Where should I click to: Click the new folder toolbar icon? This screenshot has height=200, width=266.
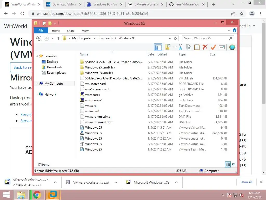tap(168, 47)
